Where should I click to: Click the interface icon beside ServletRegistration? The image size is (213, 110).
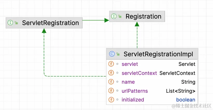10,23
